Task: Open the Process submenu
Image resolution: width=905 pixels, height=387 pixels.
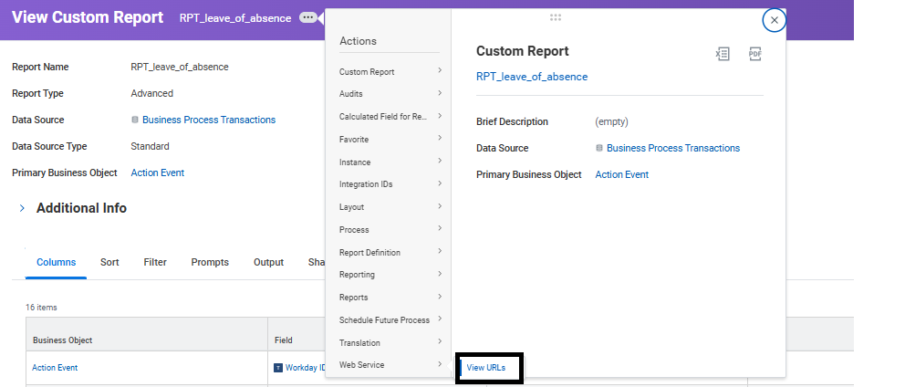Action: (x=390, y=229)
